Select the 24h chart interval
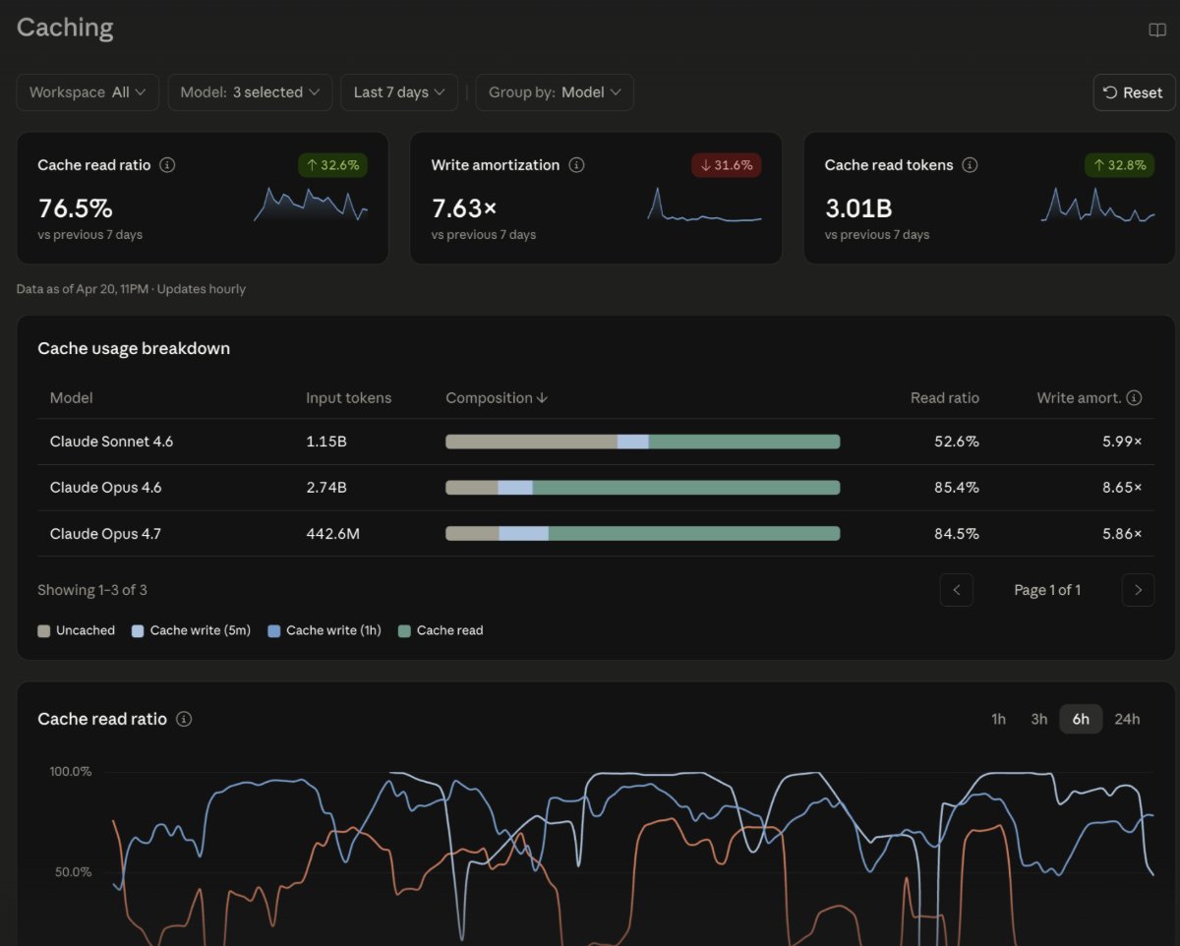 [1127, 719]
